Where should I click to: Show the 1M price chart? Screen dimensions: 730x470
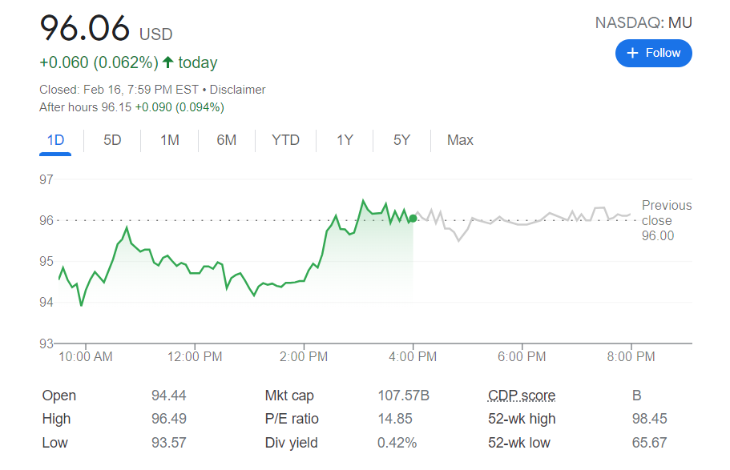coord(170,140)
